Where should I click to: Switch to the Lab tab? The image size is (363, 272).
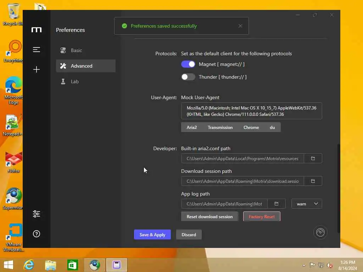86,81
